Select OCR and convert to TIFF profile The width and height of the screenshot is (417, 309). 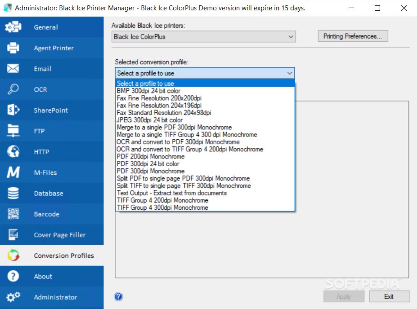(205, 149)
